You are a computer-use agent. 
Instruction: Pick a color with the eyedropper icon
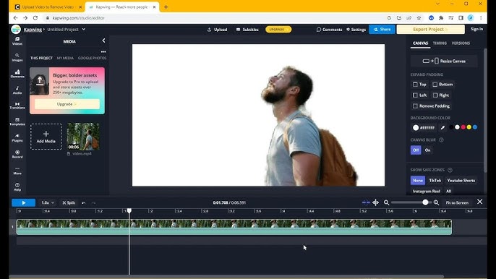click(x=442, y=127)
